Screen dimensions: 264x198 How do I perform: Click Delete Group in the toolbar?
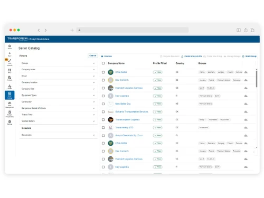[x=249, y=56]
